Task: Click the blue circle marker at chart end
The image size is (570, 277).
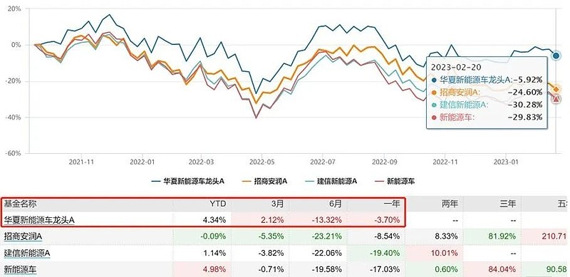Action: pyautogui.click(x=556, y=56)
